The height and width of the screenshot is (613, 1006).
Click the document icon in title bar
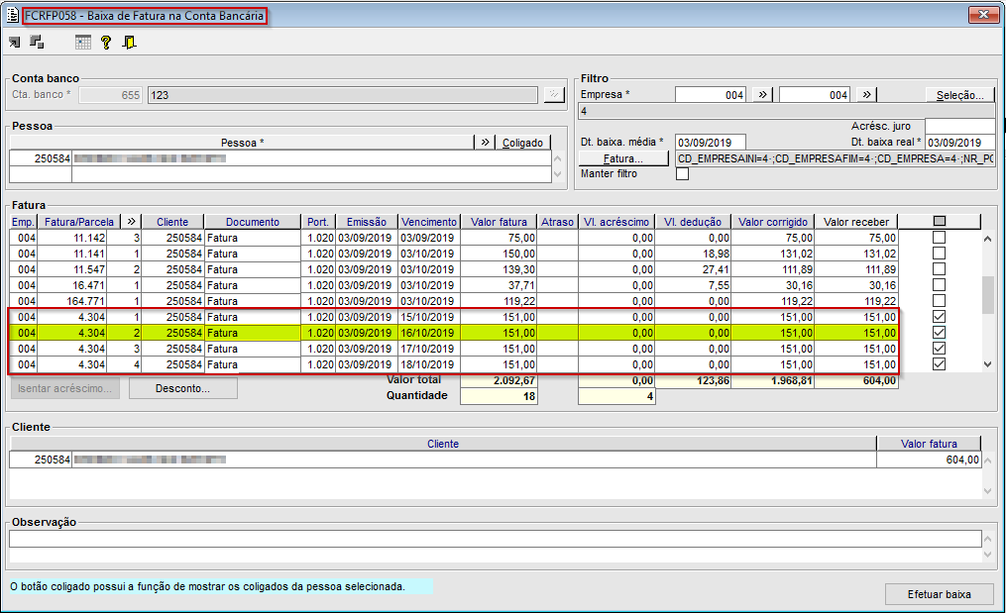(x=13, y=16)
